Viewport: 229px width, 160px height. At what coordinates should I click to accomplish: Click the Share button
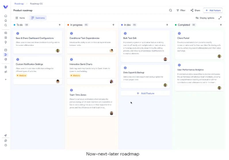click(195, 10)
